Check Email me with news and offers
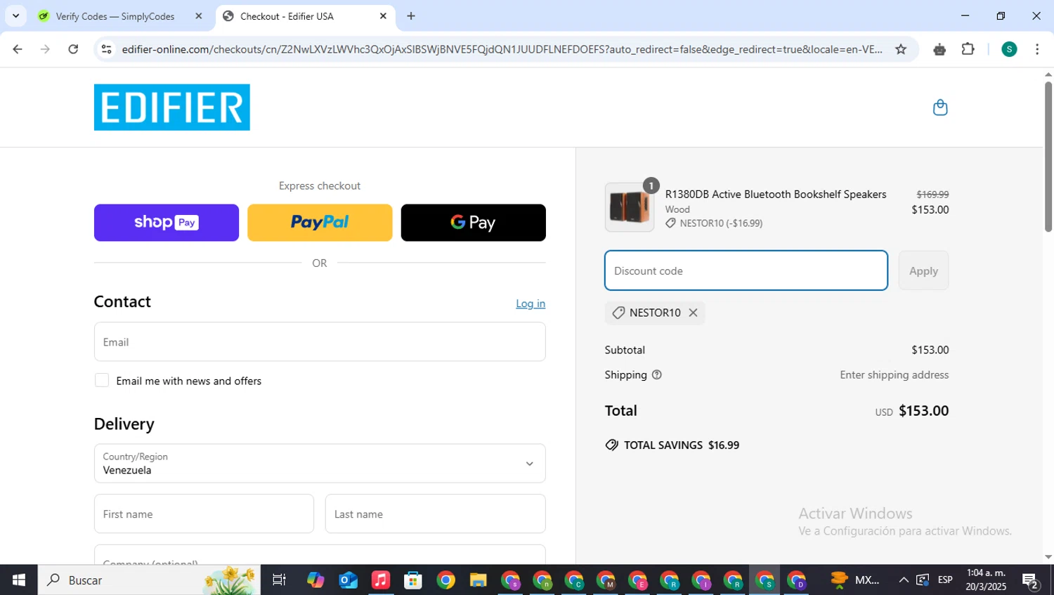The image size is (1054, 595). pyautogui.click(x=102, y=381)
